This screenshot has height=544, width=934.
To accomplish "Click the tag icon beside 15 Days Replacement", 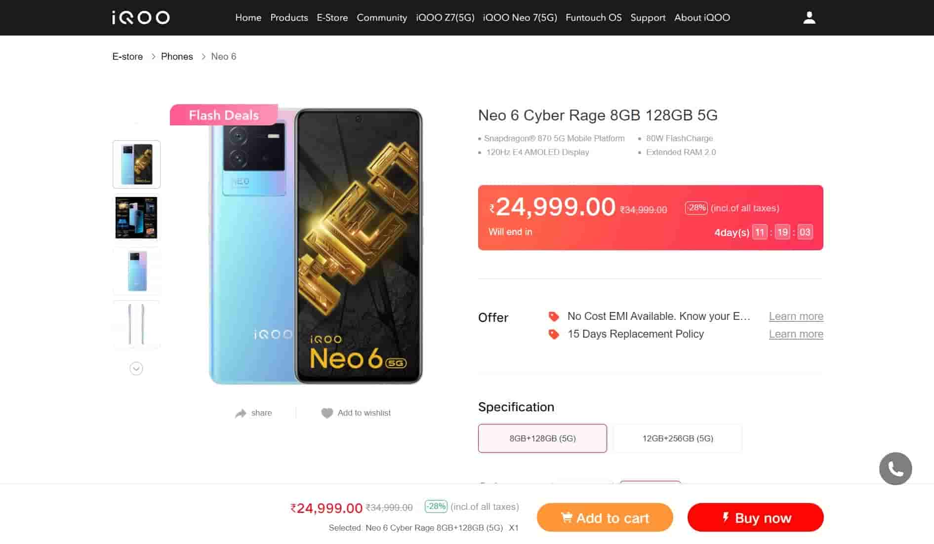I will [554, 334].
